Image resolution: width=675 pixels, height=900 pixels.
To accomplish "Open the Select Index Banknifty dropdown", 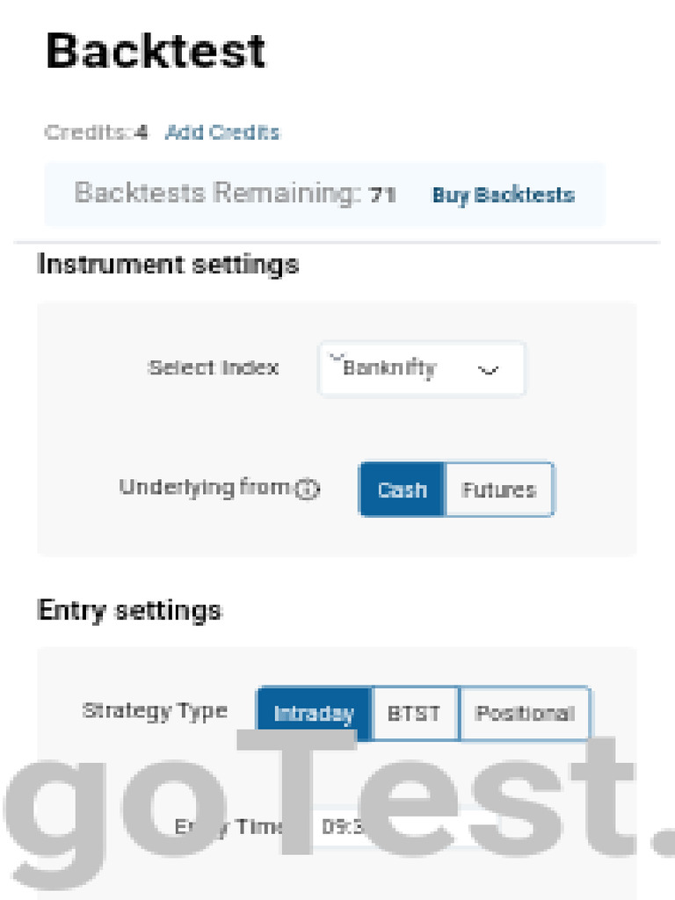I will coord(422,369).
